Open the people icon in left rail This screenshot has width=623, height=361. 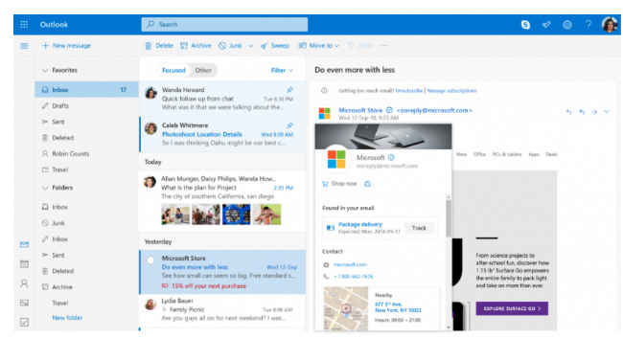point(24,283)
